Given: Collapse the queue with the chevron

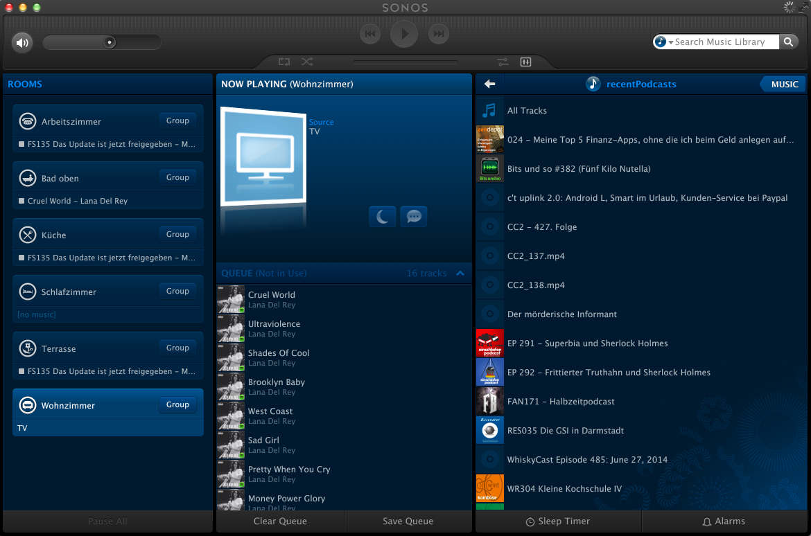Looking at the screenshot, I should pyautogui.click(x=460, y=273).
